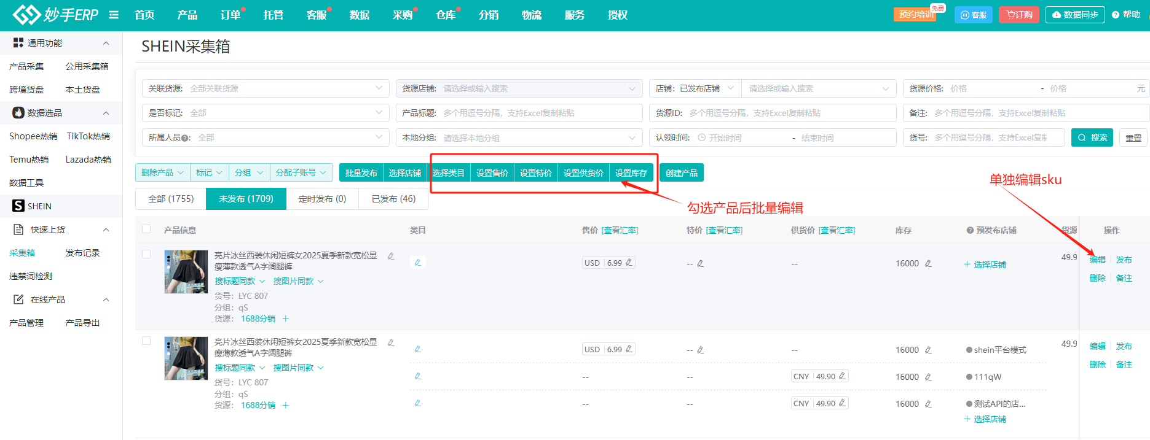
Task: Expand 搜标题同款 for first product
Action: [x=240, y=281]
